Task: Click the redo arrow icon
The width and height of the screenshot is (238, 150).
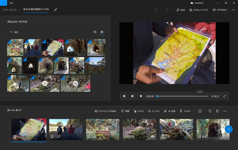Action: point(167,10)
